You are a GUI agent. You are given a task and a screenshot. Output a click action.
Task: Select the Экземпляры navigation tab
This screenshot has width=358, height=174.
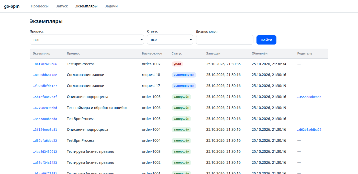[x=86, y=6]
